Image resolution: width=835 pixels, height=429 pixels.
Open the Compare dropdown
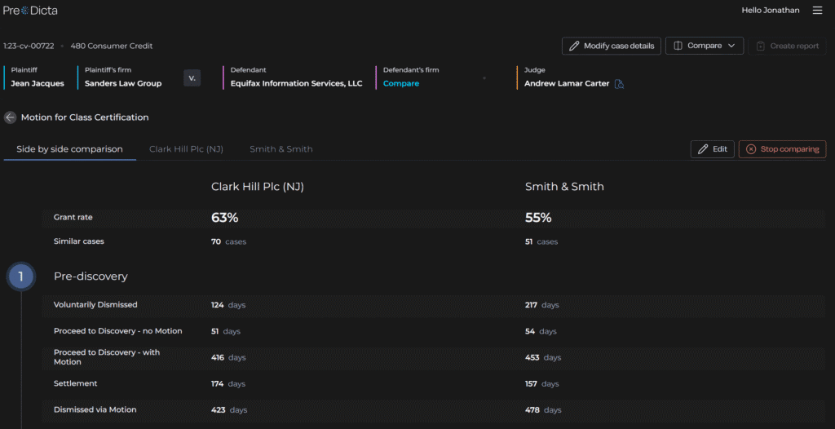(704, 46)
